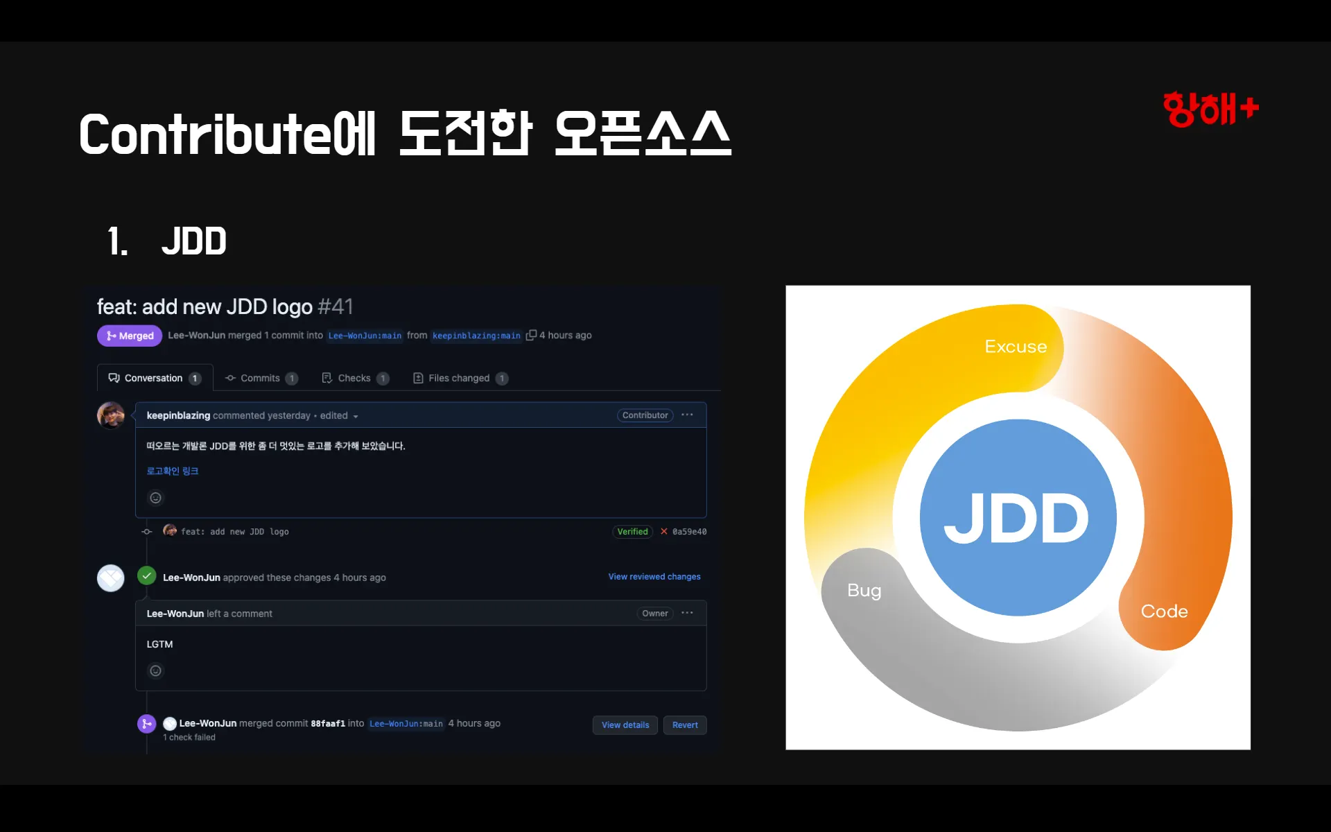The image size is (1331, 832).
Task: Click the red failed check X icon
Action: (x=663, y=532)
